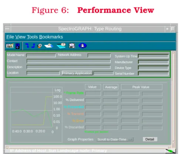Screen dimensions: 179x154
Task: Click the Network Address field
Action: click(x=99, y=55)
